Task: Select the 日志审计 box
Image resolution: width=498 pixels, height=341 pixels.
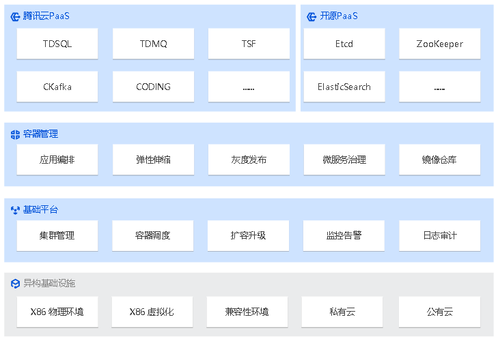Action: coord(439,236)
